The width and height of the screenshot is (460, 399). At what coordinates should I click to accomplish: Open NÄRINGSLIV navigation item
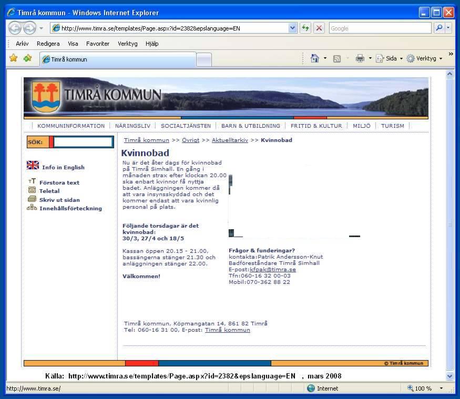pyautogui.click(x=132, y=126)
